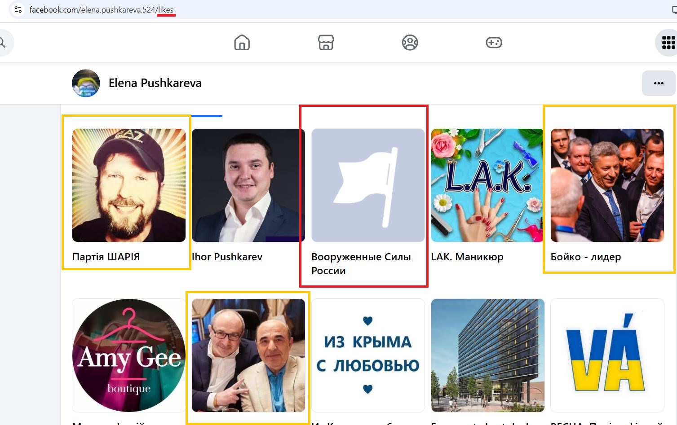
Task: Open the blue-yellow VA logo thumbnail
Action: point(607,355)
